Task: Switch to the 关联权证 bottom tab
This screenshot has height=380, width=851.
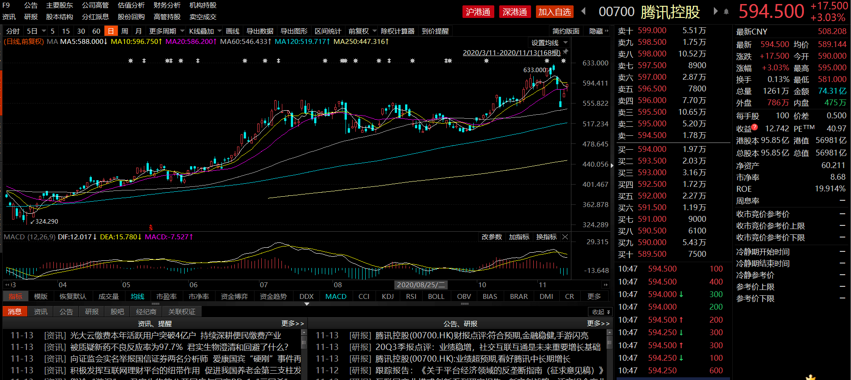Action: click(x=182, y=312)
